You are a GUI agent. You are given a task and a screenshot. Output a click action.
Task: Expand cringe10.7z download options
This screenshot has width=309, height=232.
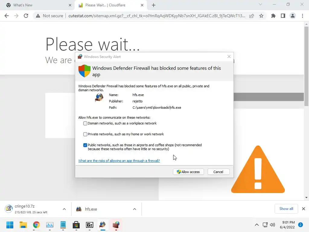tap(64, 209)
